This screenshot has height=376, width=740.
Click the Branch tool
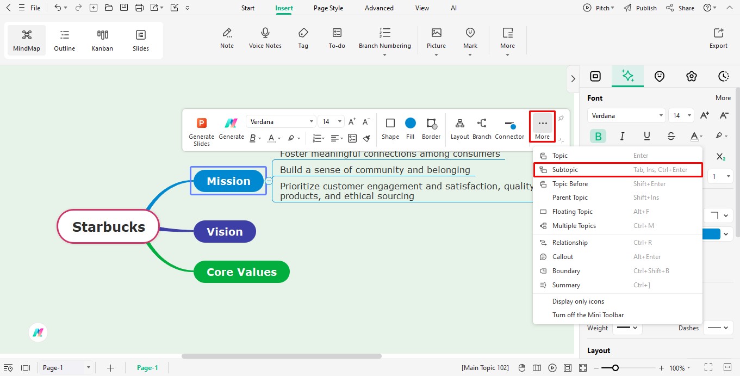coord(482,129)
